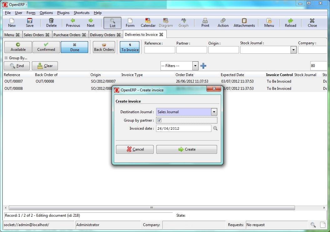This screenshot has width=330, height=232.
Task: Close the Purchase Orders tab
Action: coord(84,35)
